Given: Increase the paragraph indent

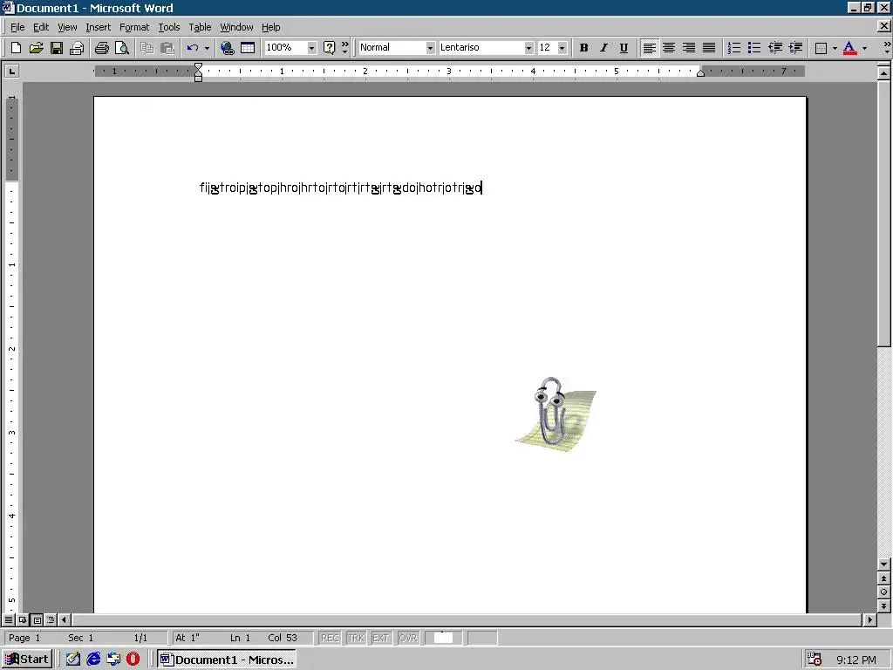Looking at the screenshot, I should [795, 48].
